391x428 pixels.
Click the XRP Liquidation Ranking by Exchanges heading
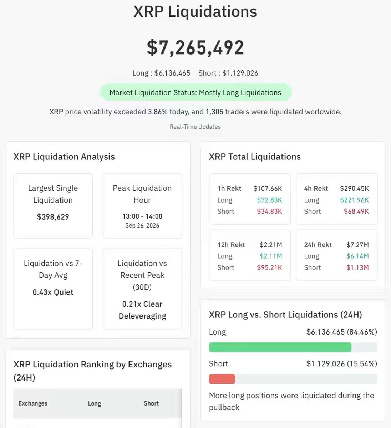[x=93, y=371]
